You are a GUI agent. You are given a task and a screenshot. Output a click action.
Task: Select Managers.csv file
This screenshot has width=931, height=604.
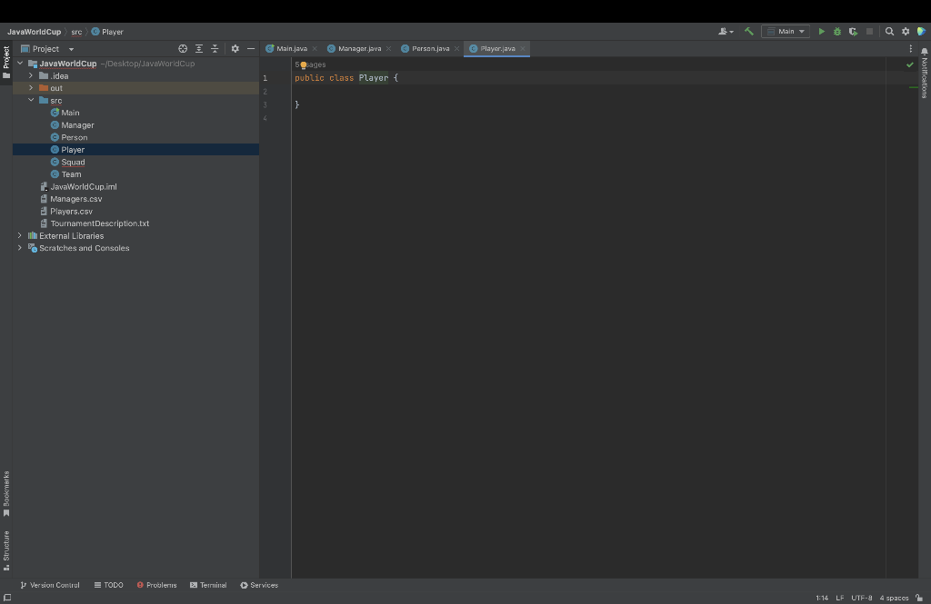76,199
